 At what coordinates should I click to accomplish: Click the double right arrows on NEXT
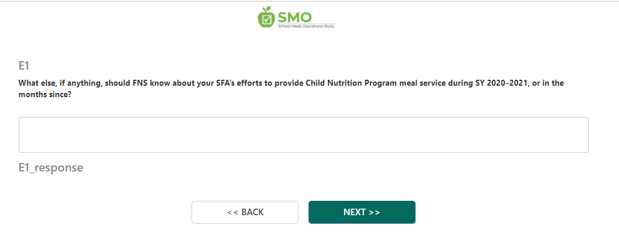point(375,212)
